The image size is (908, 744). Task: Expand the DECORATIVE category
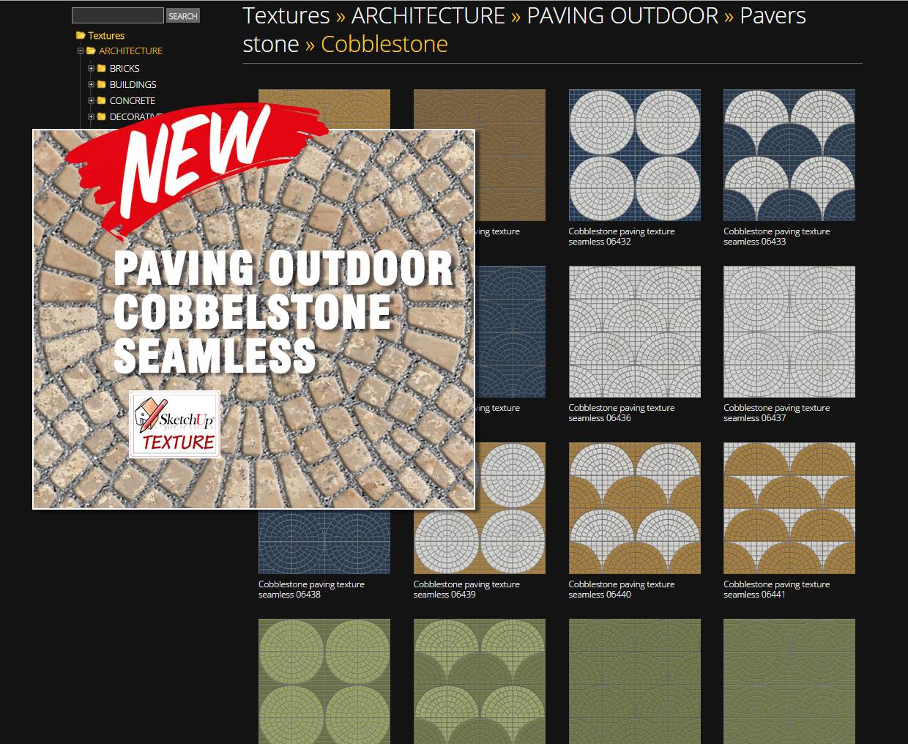(91, 116)
